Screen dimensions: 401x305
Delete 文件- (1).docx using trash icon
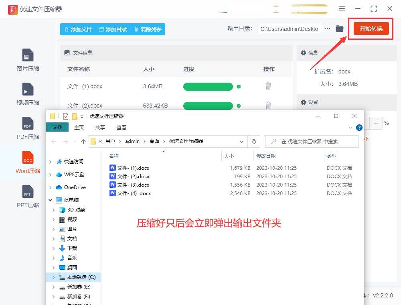pyautogui.click(x=268, y=86)
